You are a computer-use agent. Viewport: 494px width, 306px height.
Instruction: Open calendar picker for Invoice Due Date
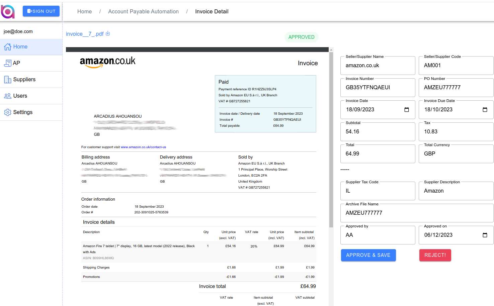click(485, 110)
